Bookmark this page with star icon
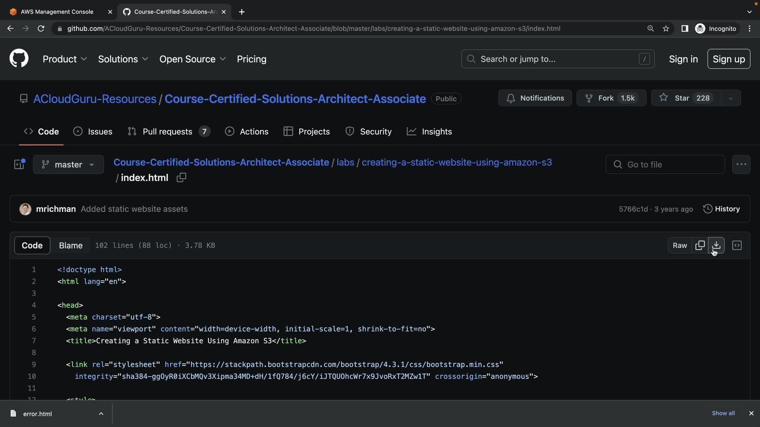Image resolution: width=760 pixels, height=427 pixels. pyautogui.click(x=666, y=28)
